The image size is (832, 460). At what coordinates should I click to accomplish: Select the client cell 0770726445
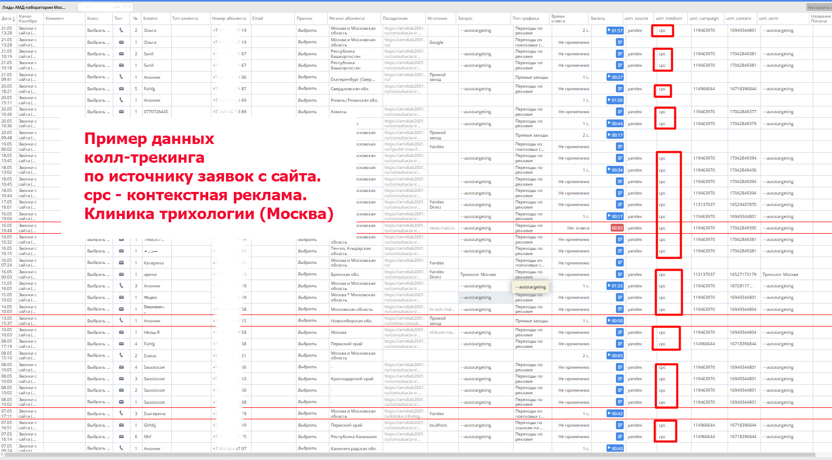[x=156, y=112]
